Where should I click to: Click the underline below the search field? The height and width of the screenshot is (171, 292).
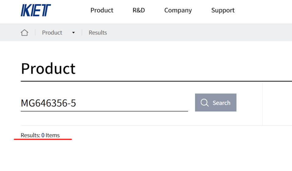[104, 111]
